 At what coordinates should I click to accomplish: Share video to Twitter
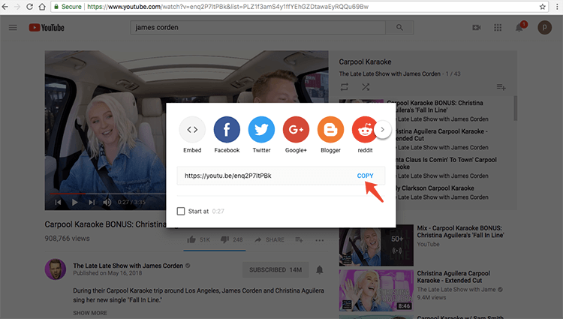(x=261, y=130)
